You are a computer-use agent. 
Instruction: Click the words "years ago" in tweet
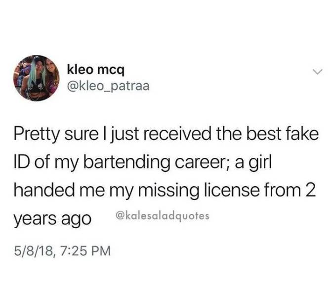(52, 220)
